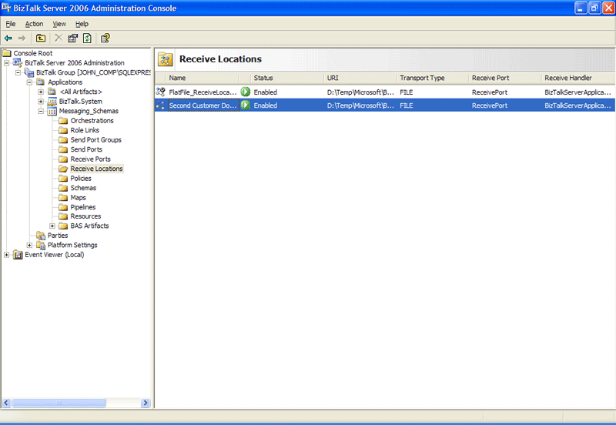Click the Applications folder icon
The width and height of the screenshot is (616, 425).
[41, 82]
